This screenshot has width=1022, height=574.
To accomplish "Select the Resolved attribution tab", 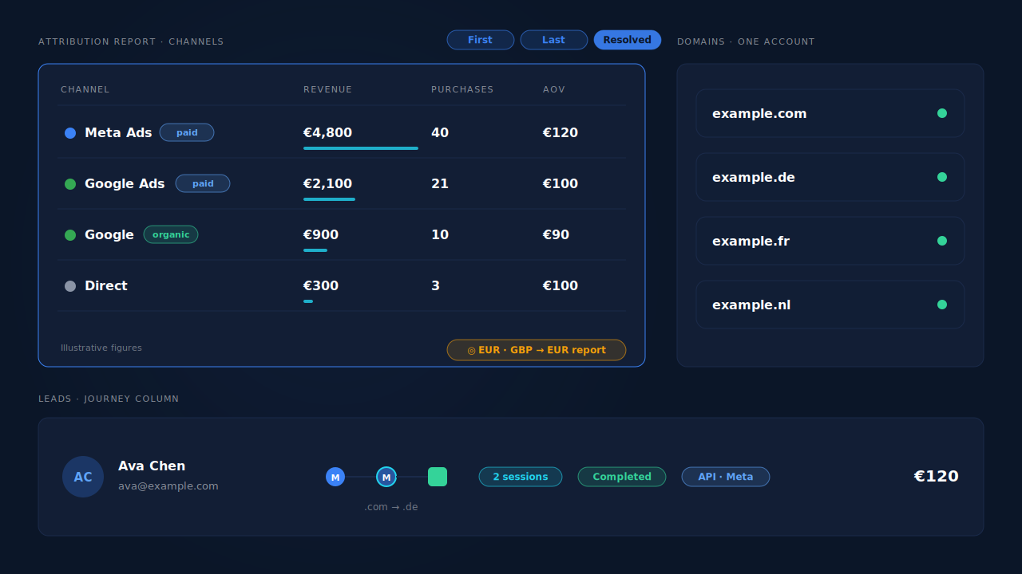I will point(628,40).
